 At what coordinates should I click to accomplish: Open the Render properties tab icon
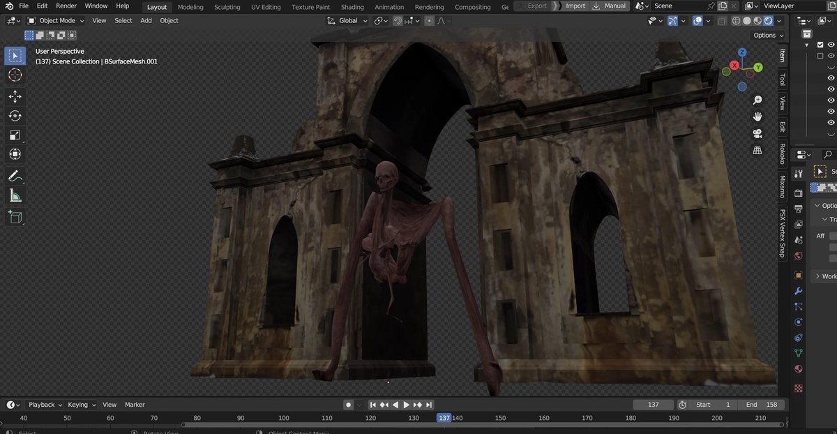click(799, 193)
